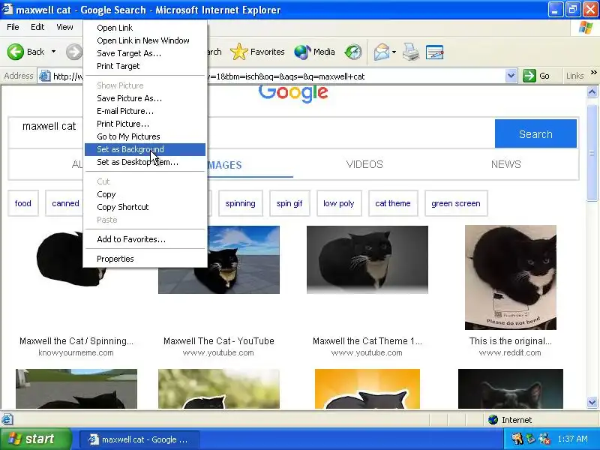Select Save Target As... from context menu
The height and width of the screenshot is (450, 600).
pyautogui.click(x=145, y=53)
